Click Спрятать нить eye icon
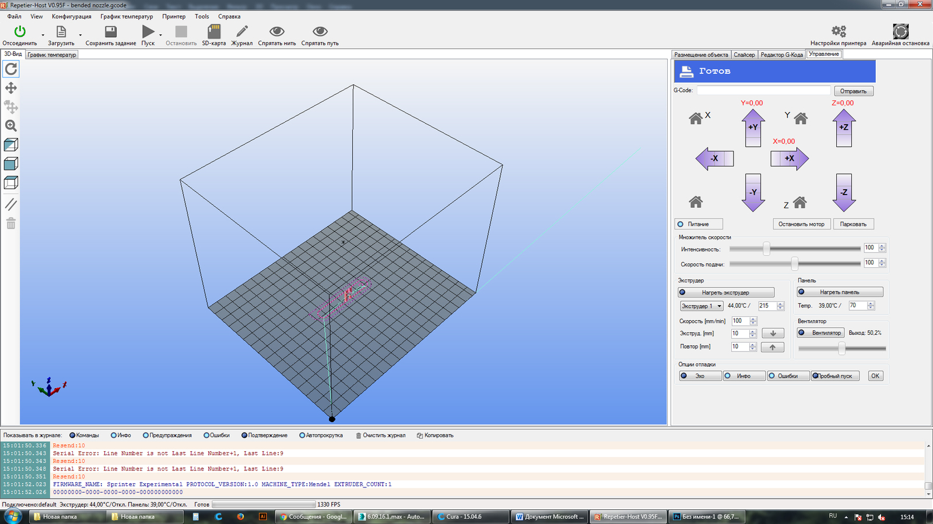 coord(277,31)
